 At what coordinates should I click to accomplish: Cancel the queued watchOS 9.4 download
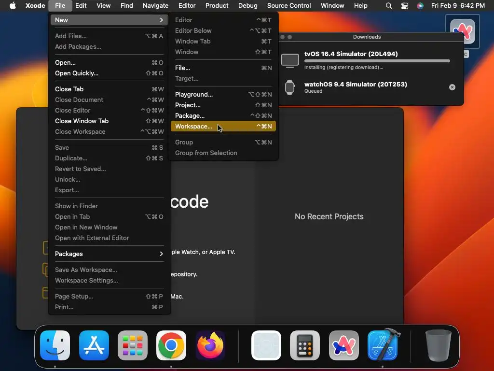(x=452, y=87)
